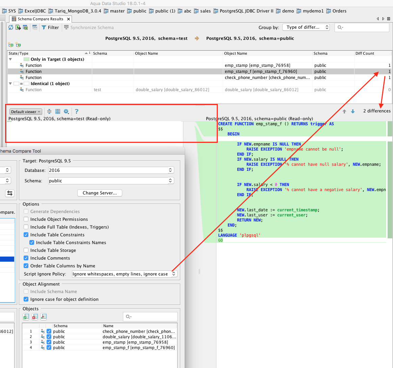
Task: Open diff viewer settings gear
Action: click(66, 111)
